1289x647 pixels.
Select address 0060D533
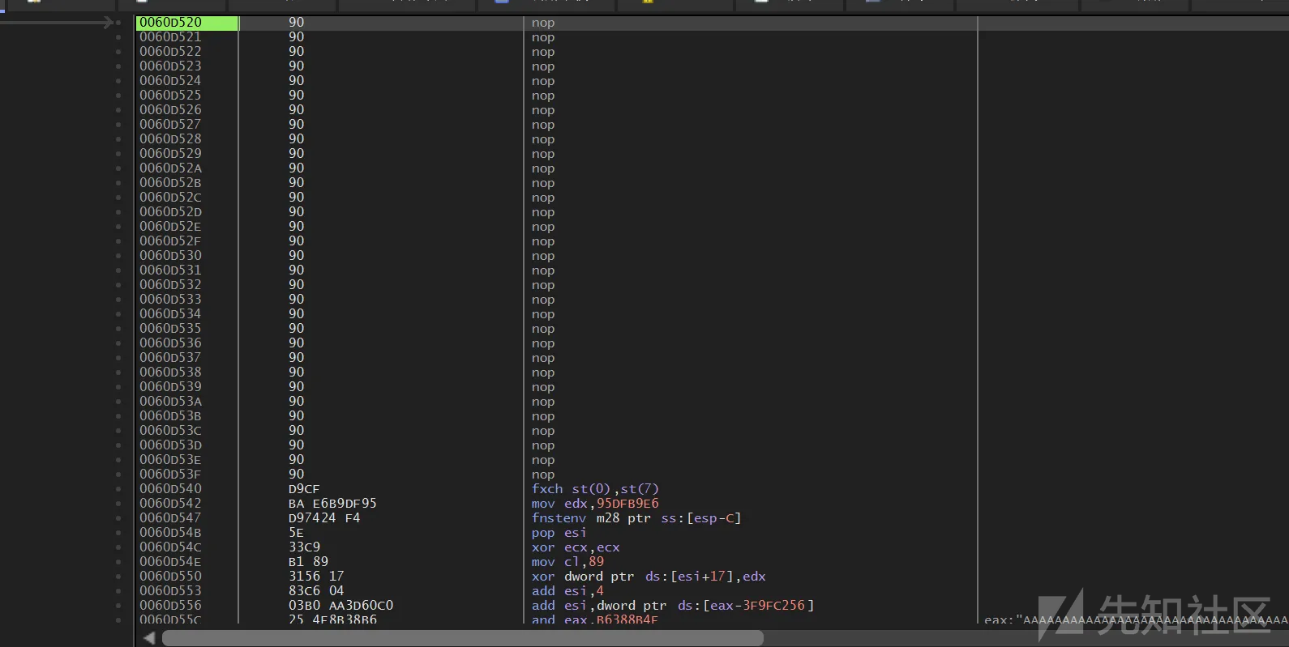(170, 300)
